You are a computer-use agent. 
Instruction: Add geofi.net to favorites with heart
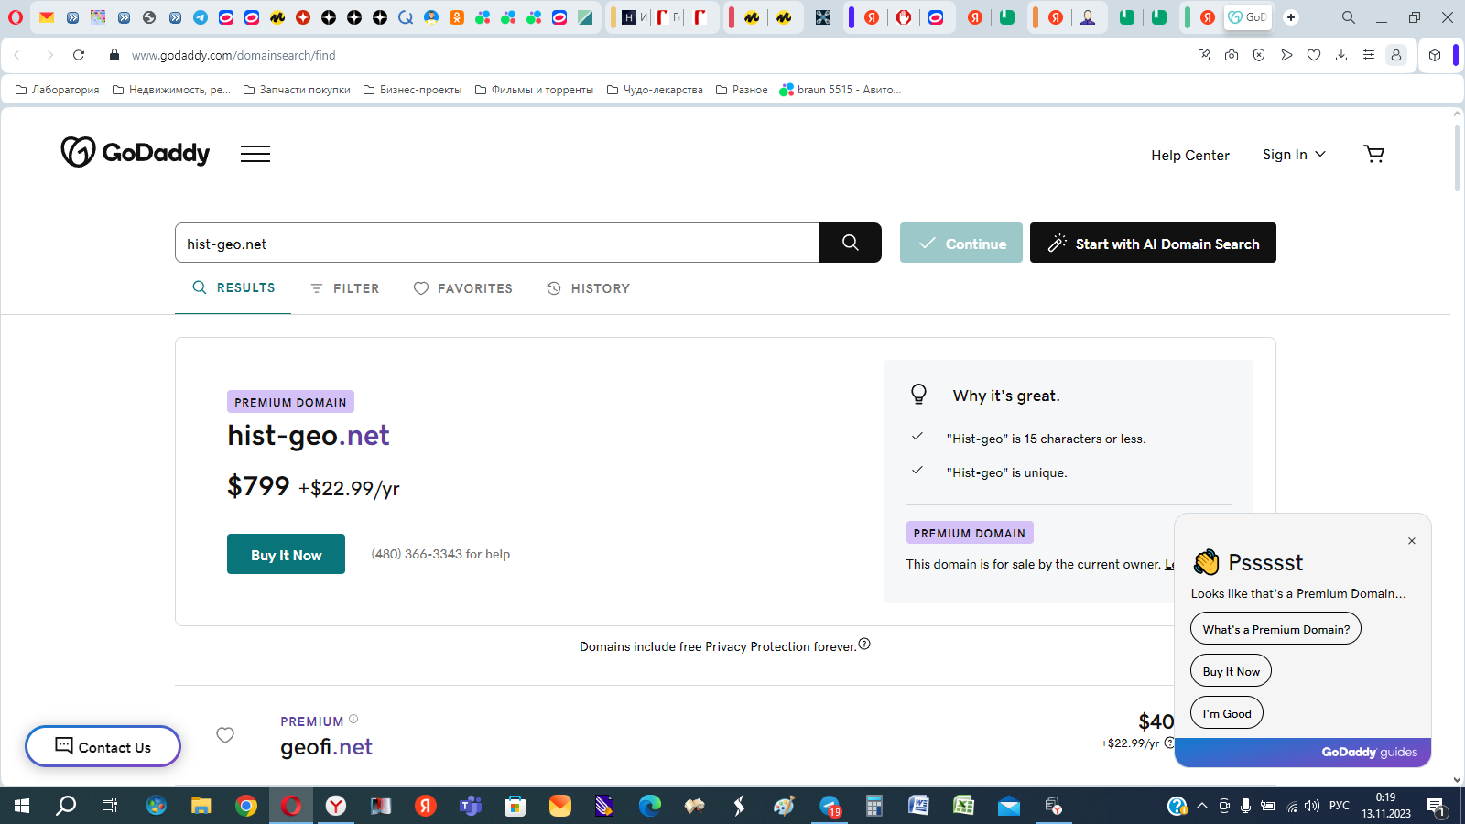pos(225,735)
